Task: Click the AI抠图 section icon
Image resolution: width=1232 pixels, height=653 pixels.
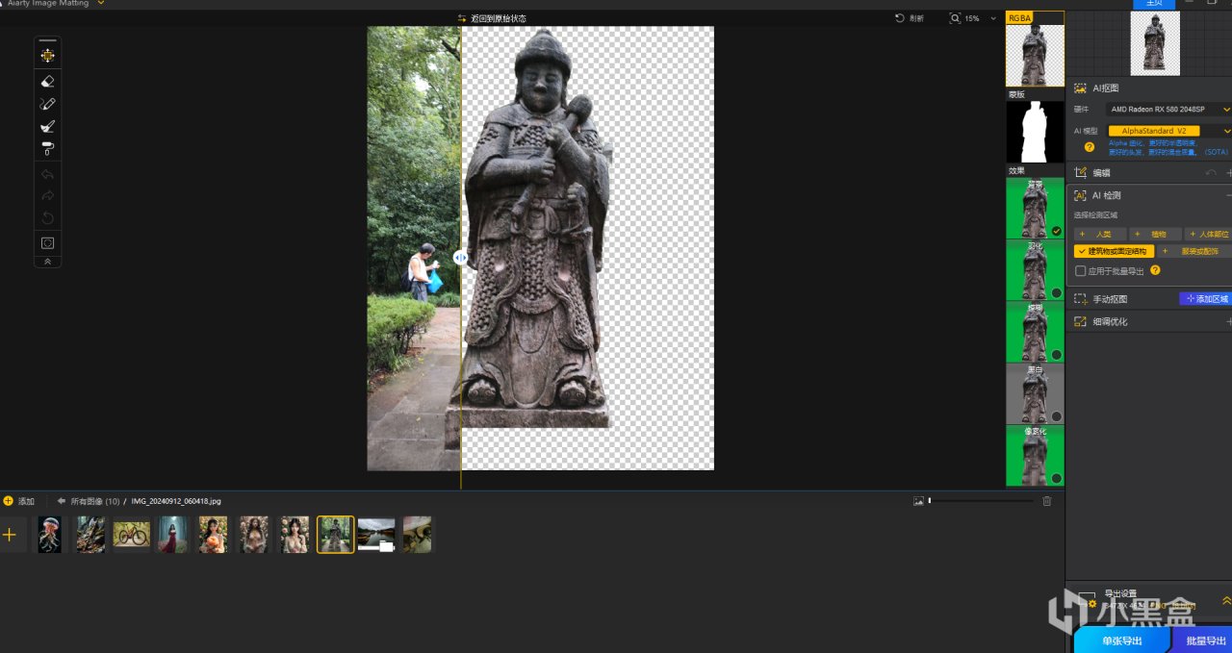Action: [1081, 88]
